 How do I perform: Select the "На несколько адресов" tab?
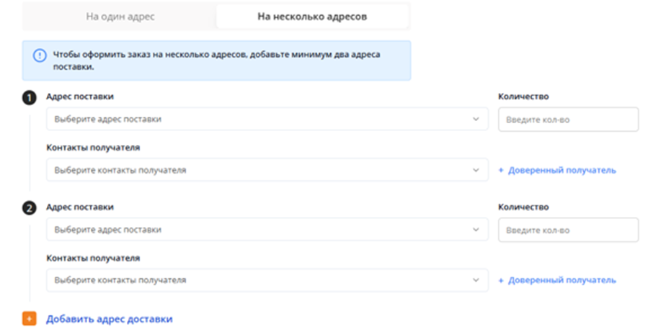point(311,16)
